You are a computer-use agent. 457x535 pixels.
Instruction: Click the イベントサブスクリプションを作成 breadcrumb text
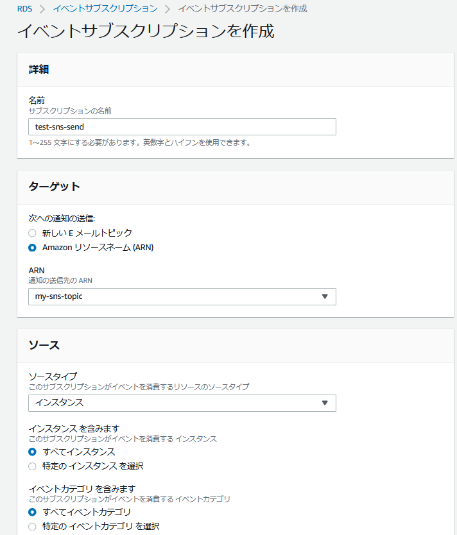243,8
